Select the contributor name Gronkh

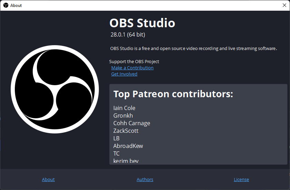[x=123, y=116]
